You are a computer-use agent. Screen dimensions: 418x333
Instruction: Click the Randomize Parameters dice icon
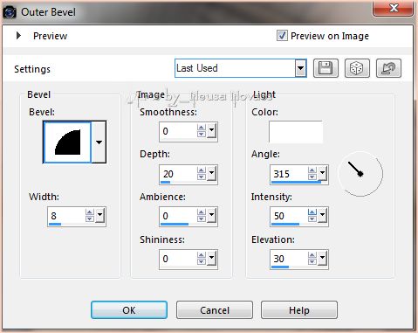point(357,68)
